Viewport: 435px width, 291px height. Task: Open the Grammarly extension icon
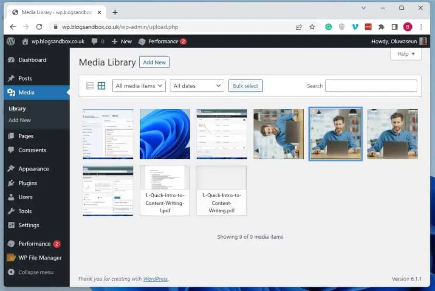click(328, 27)
